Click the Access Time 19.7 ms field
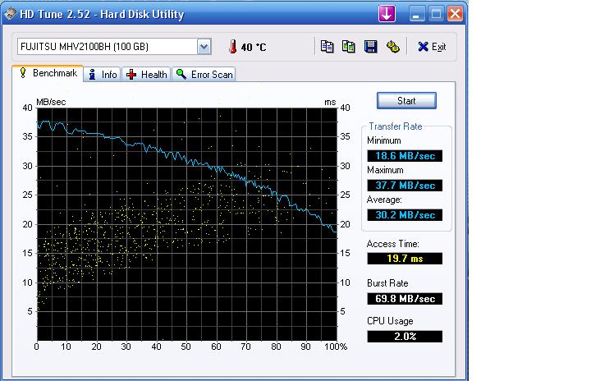This screenshot has width=591, height=381. tap(404, 259)
